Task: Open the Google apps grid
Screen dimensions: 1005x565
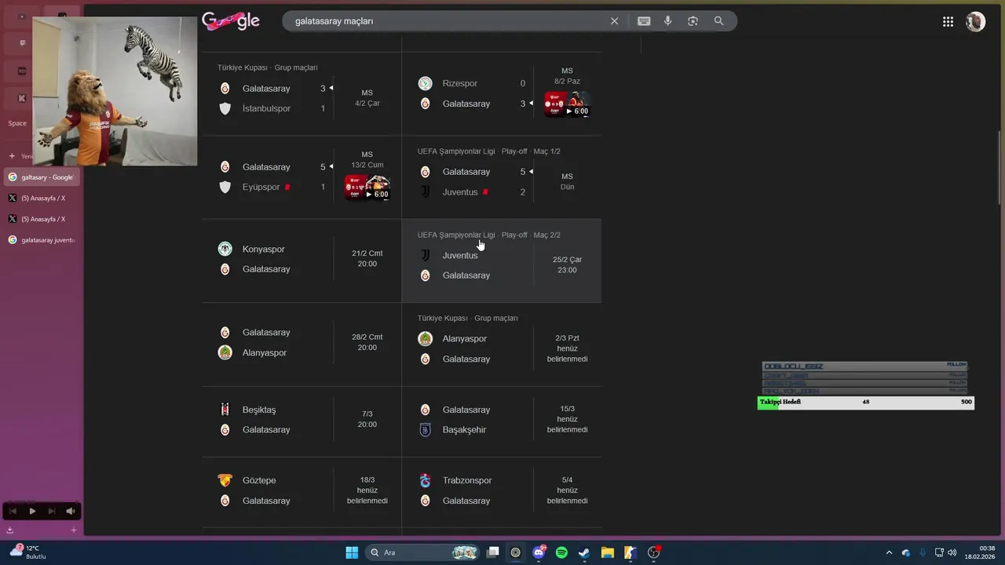Action: click(948, 22)
